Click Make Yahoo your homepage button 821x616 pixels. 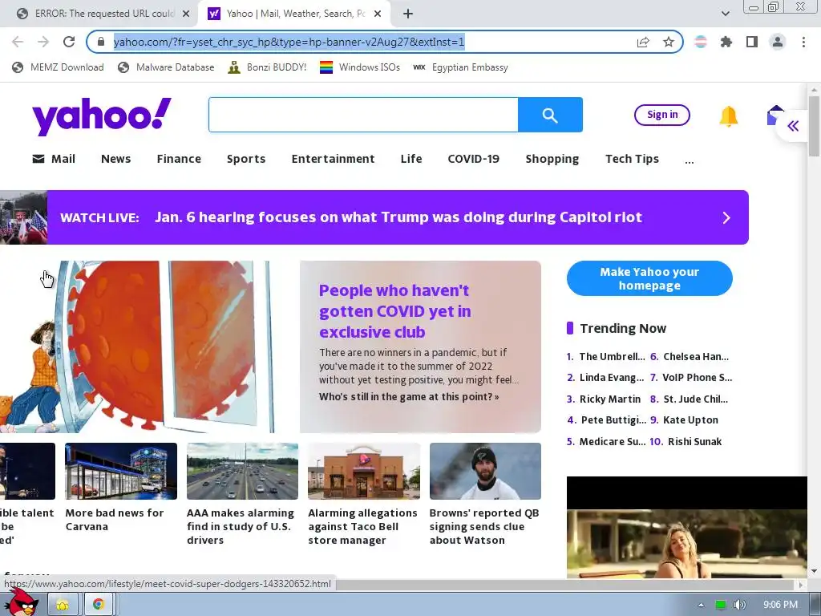[649, 278]
